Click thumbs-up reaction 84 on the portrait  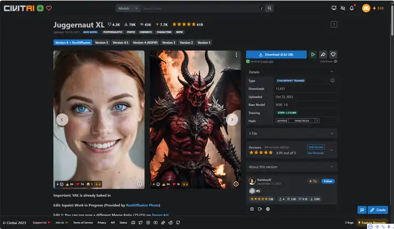(x=69, y=184)
